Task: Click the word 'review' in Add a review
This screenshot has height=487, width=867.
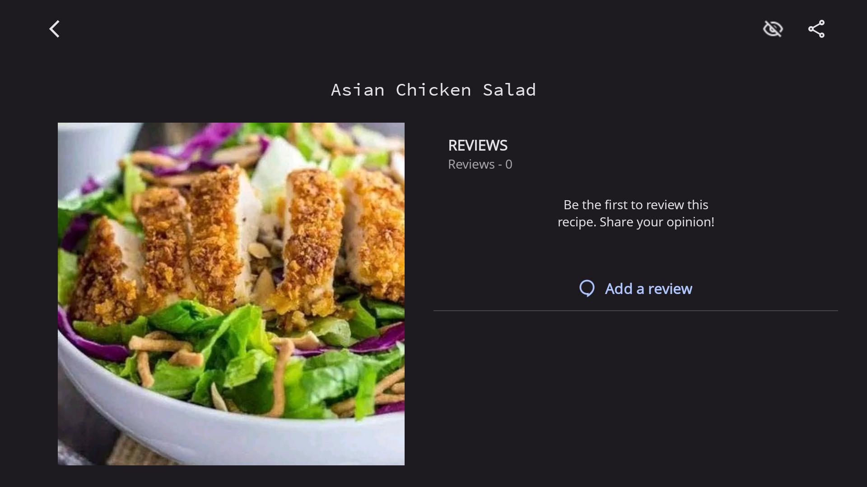Action: [670, 289]
